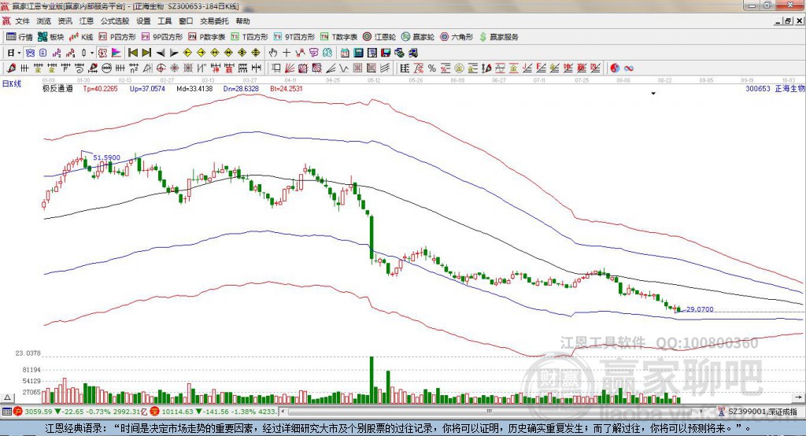806x436 pixels.
Task: Click the red 深 Shenzhen index icon
Action: point(154,412)
